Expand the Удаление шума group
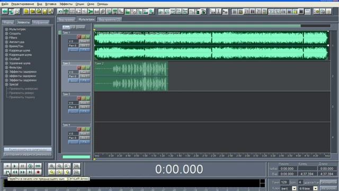 (x=6, y=63)
